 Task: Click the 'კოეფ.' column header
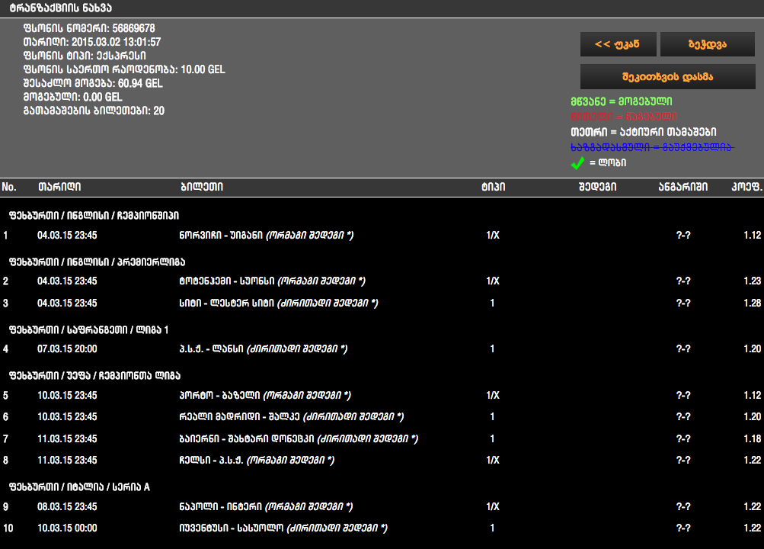[x=746, y=187]
